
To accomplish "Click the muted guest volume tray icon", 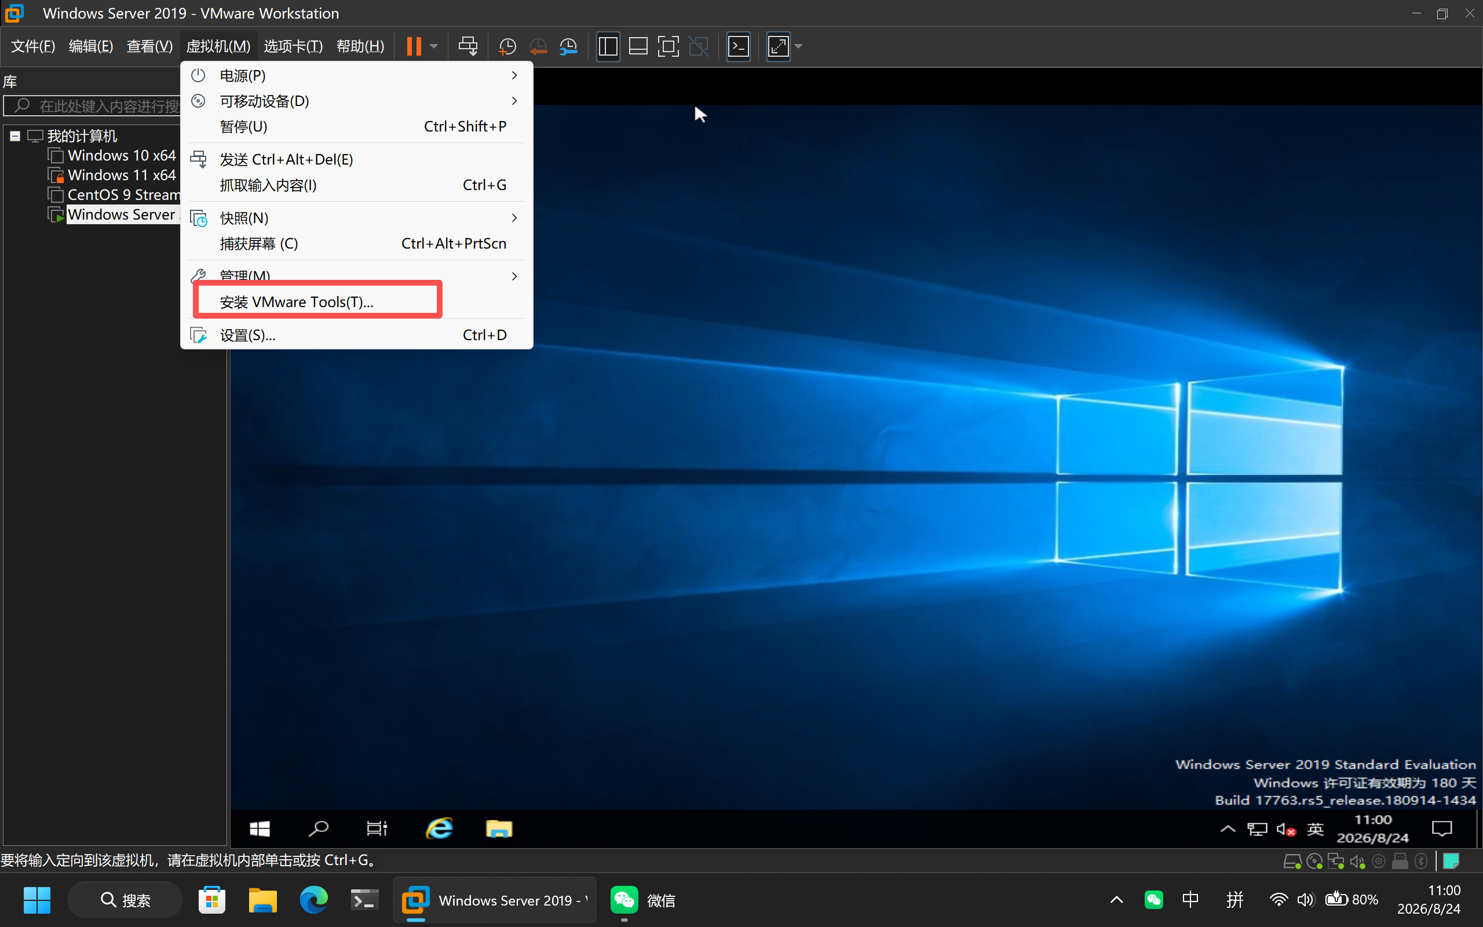I will [x=1285, y=830].
